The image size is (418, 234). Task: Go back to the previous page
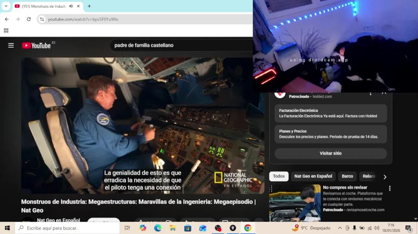click(7, 19)
